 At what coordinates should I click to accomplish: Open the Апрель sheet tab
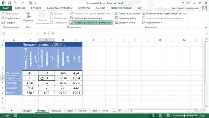click(x=82, y=111)
